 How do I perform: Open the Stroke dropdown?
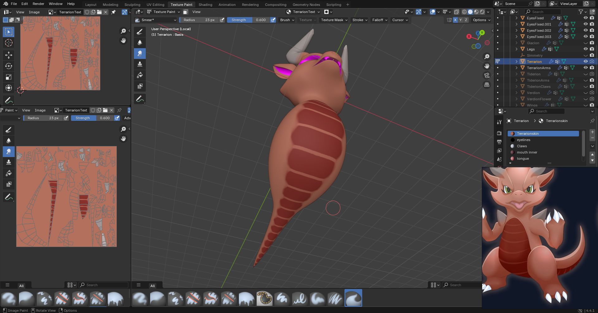point(360,20)
